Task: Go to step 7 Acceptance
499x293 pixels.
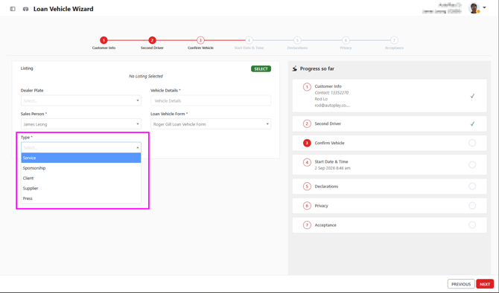Action: tap(394, 40)
